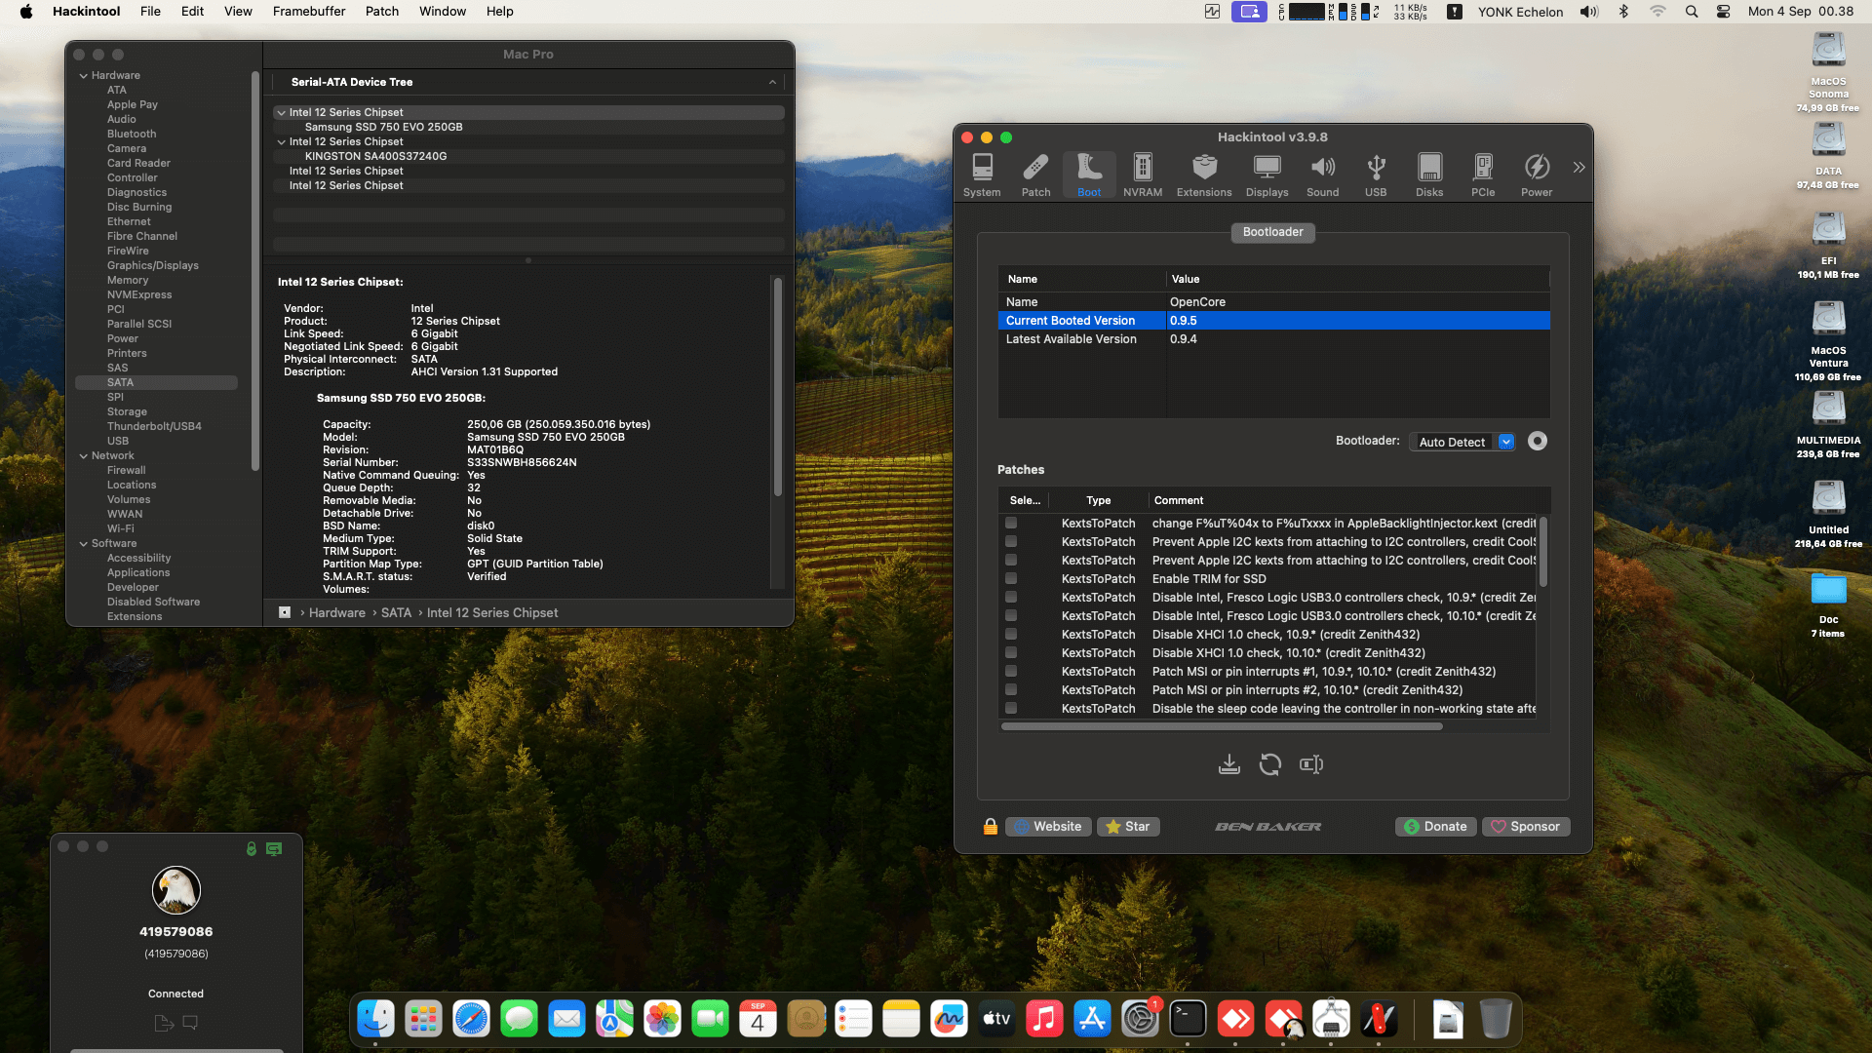Screen dimensions: 1872x1053
Task: Switch to the USB tool in Hackintool
Action: tap(1375, 175)
